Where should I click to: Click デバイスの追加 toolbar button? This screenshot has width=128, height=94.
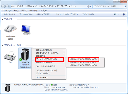click(x=9, y=14)
